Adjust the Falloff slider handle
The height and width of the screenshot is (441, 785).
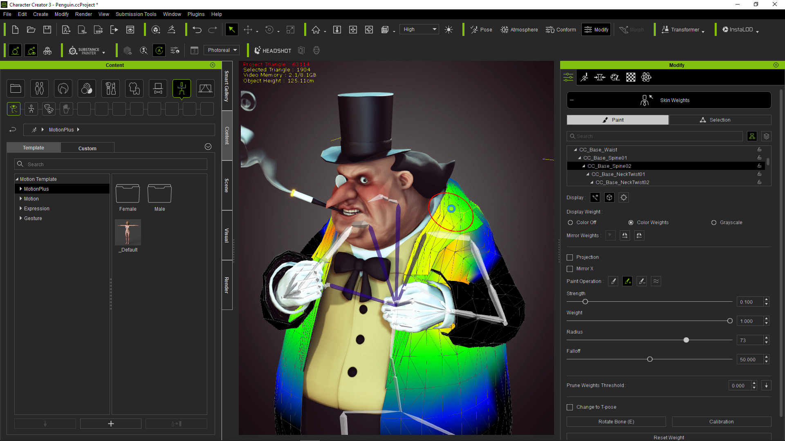(x=650, y=359)
